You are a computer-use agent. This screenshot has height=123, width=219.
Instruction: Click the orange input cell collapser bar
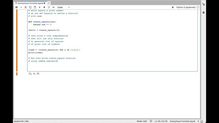click(17, 40)
